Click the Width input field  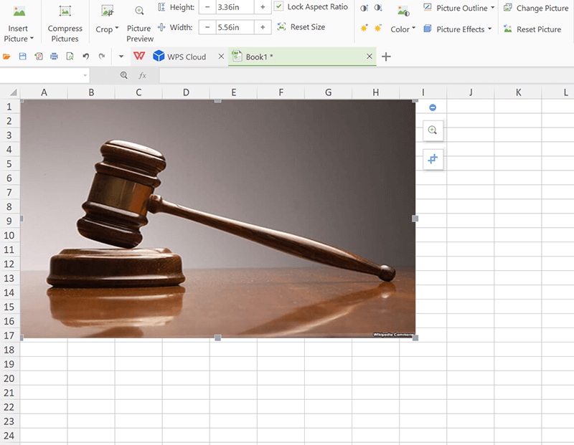click(235, 27)
